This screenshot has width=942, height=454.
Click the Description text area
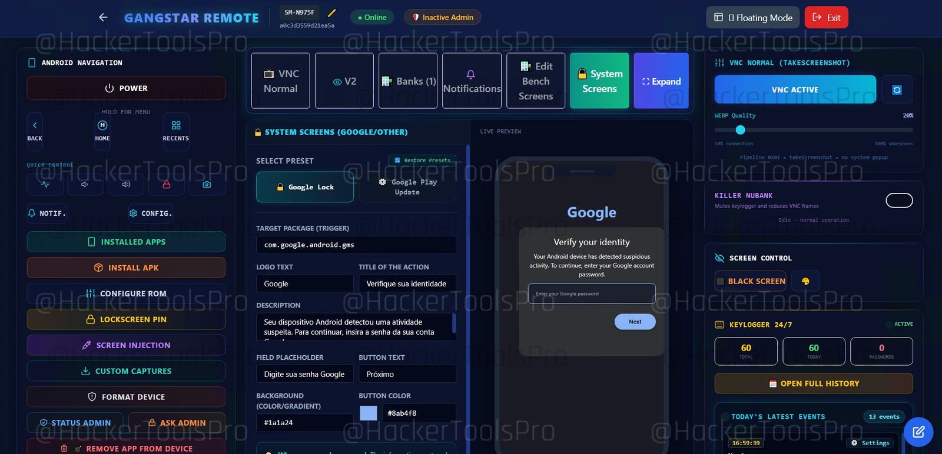[x=356, y=327]
